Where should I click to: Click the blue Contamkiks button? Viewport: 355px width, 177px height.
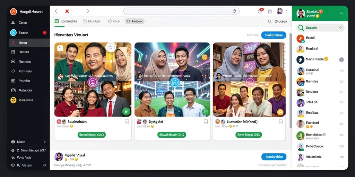point(274,157)
